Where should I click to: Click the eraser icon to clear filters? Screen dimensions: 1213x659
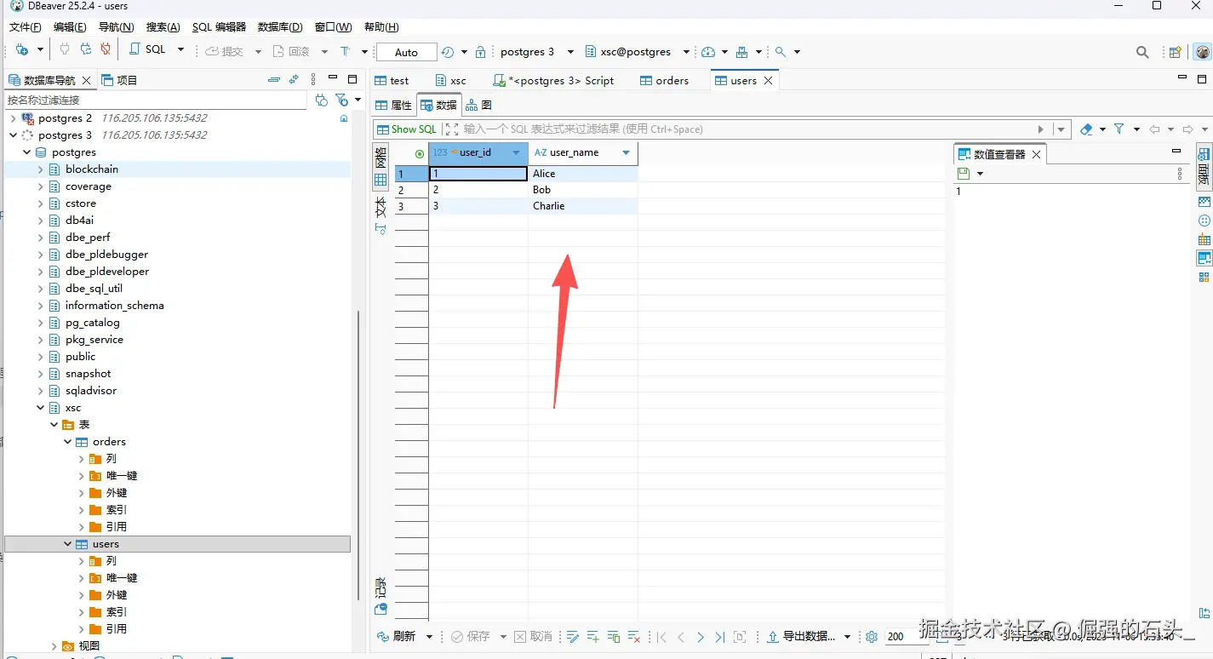tap(1086, 129)
